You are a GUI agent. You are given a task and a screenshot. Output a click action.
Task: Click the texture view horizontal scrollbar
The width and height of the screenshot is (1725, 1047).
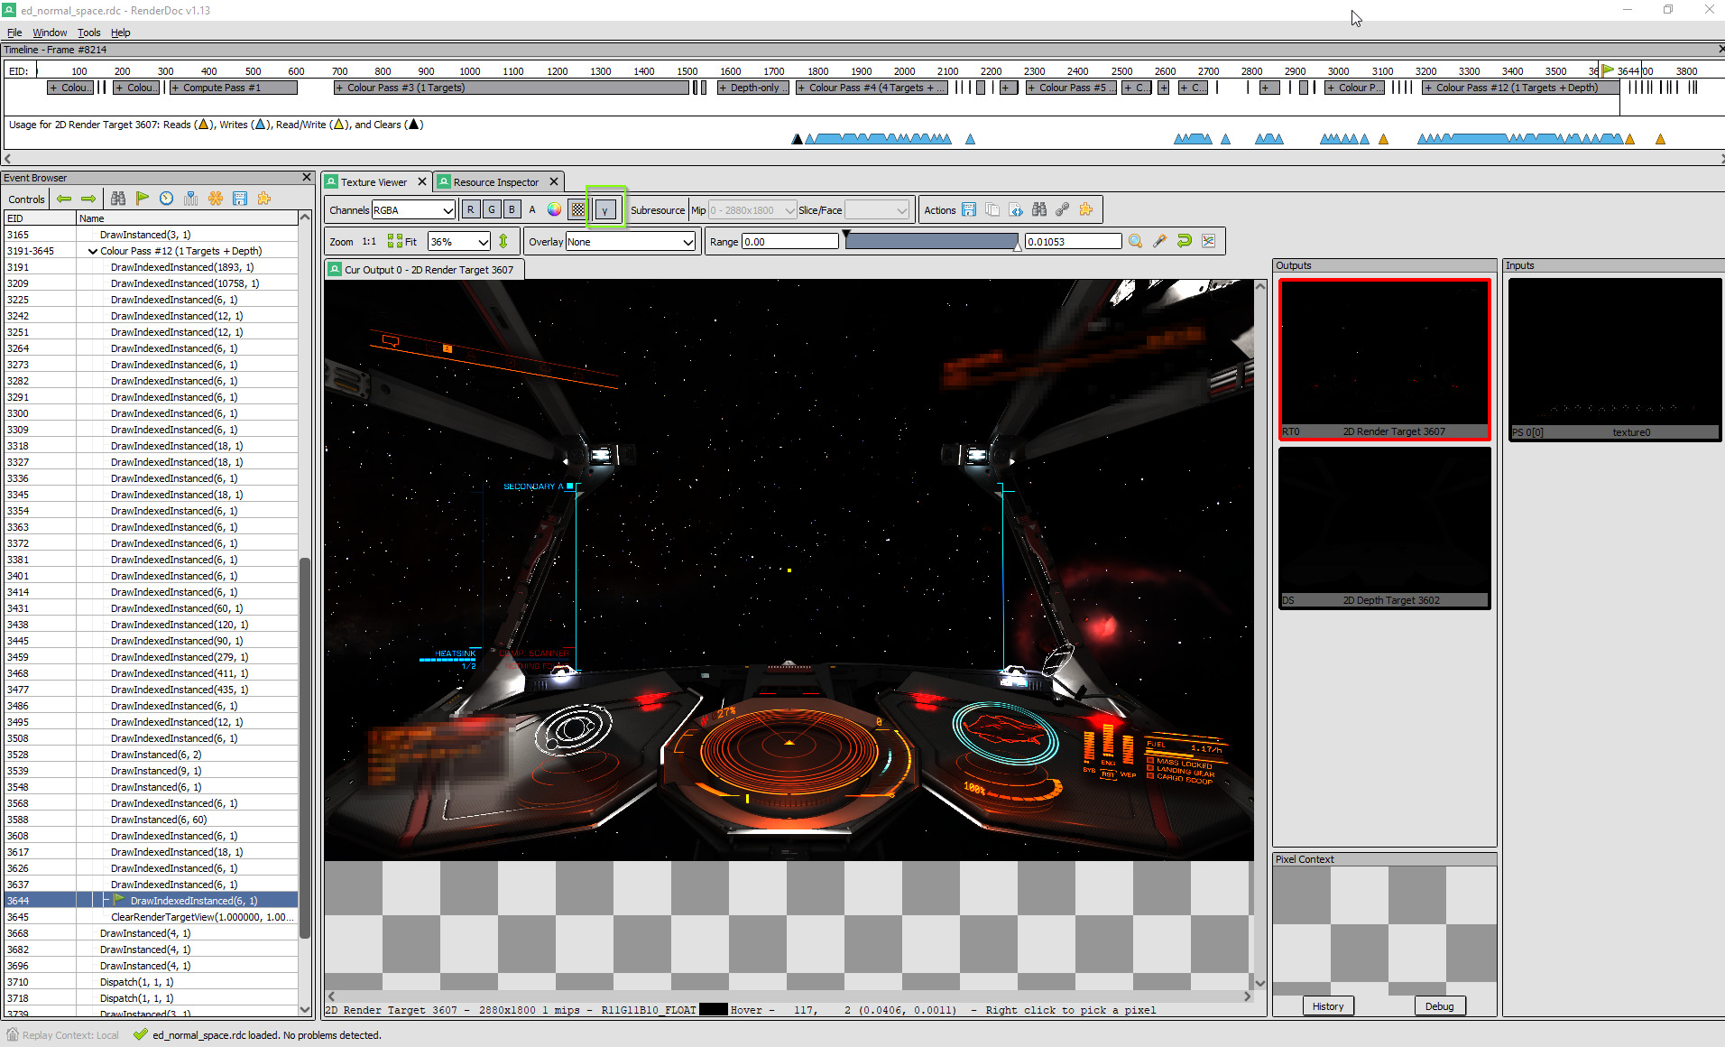789,996
